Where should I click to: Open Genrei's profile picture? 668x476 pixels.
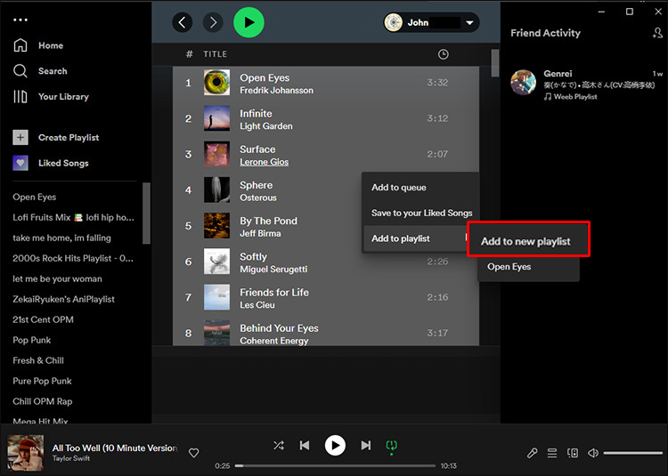523,82
